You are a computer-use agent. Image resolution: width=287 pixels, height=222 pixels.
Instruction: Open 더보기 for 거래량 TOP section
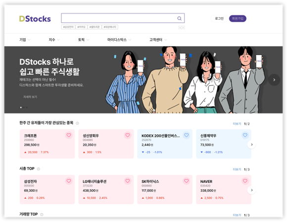[x=237, y=215]
